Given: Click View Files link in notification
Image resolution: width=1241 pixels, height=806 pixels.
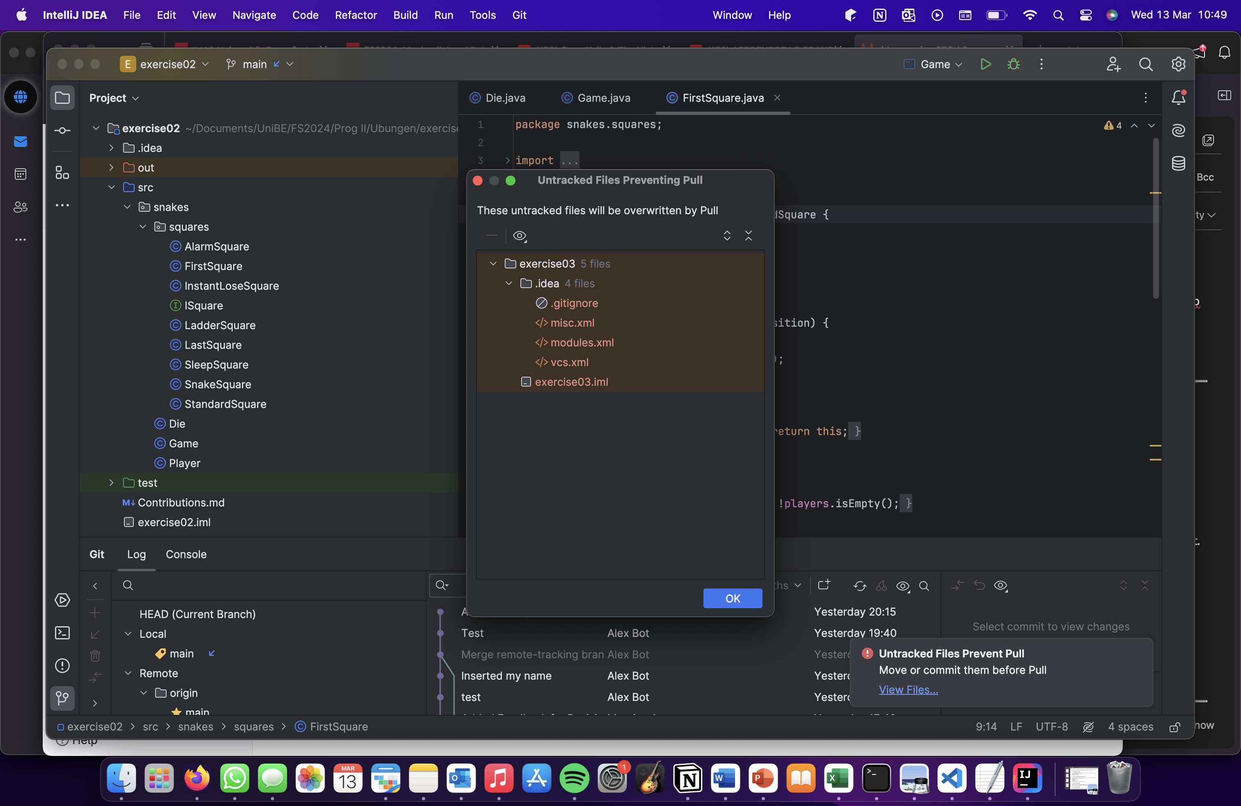Looking at the screenshot, I should click(x=908, y=690).
